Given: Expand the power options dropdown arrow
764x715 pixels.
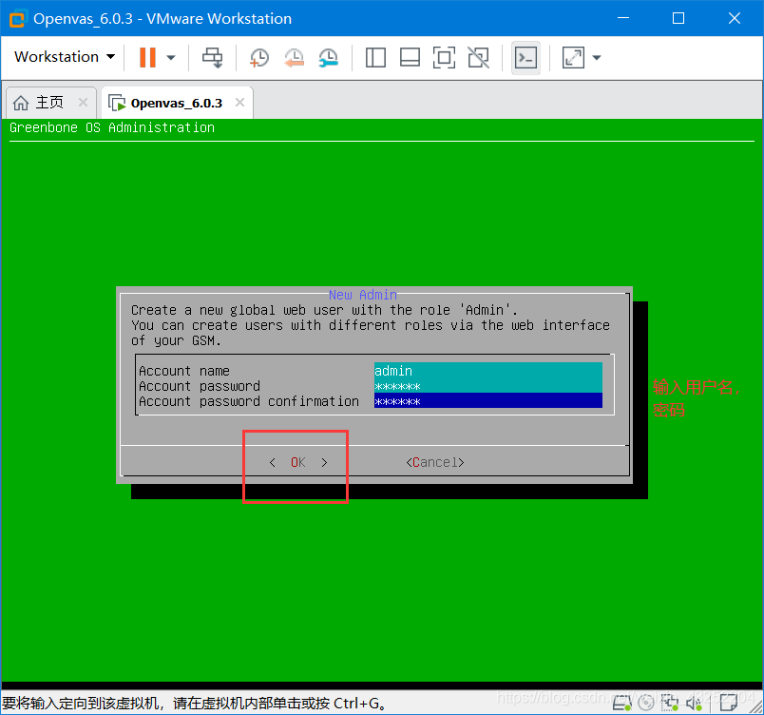Looking at the screenshot, I should pyautogui.click(x=170, y=57).
